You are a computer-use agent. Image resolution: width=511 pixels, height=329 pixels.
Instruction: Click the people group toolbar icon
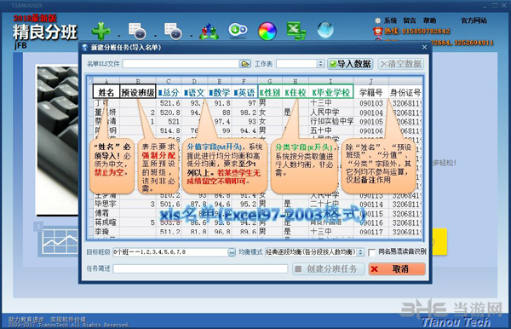coord(209,32)
